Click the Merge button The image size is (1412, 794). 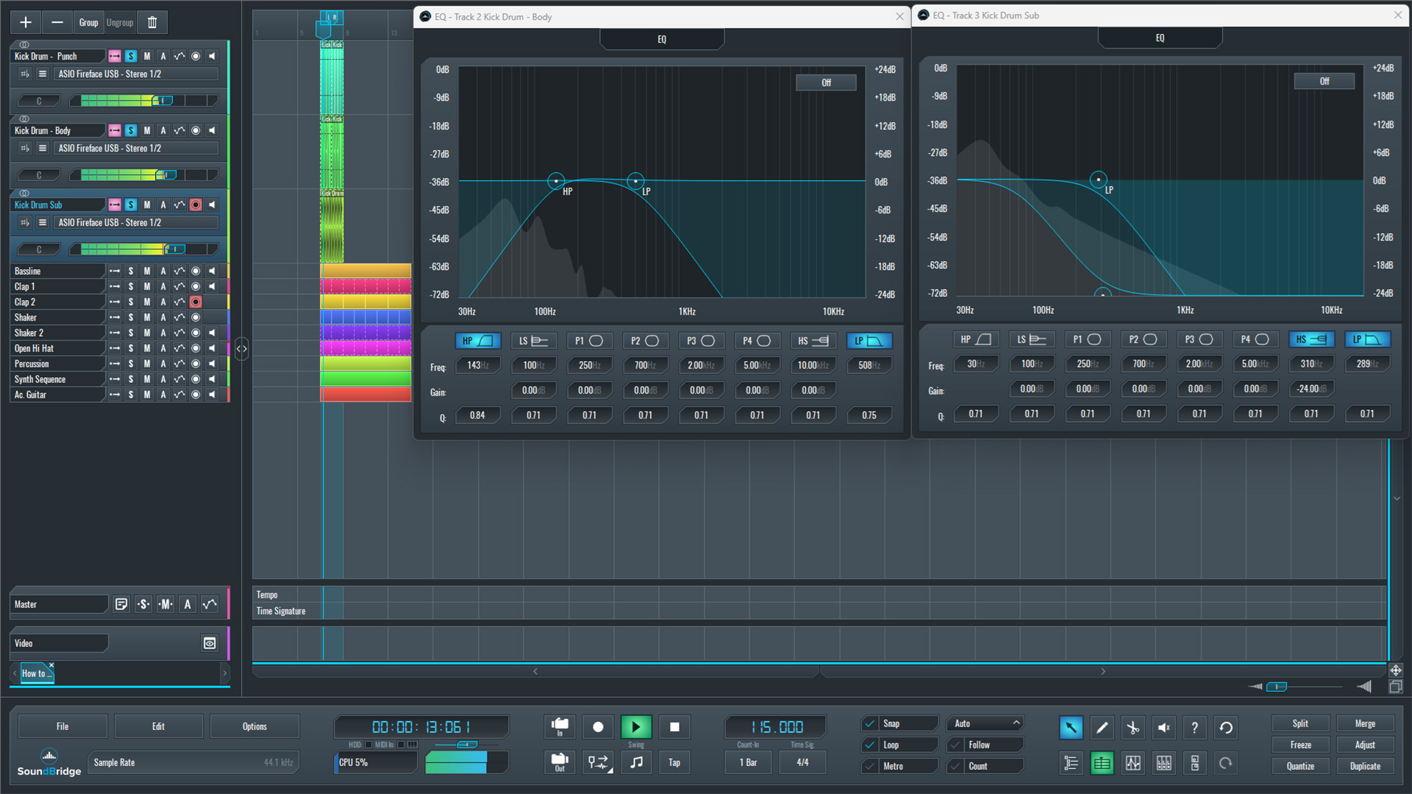(x=1365, y=723)
